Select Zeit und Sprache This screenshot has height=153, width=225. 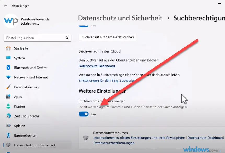click(37, 116)
